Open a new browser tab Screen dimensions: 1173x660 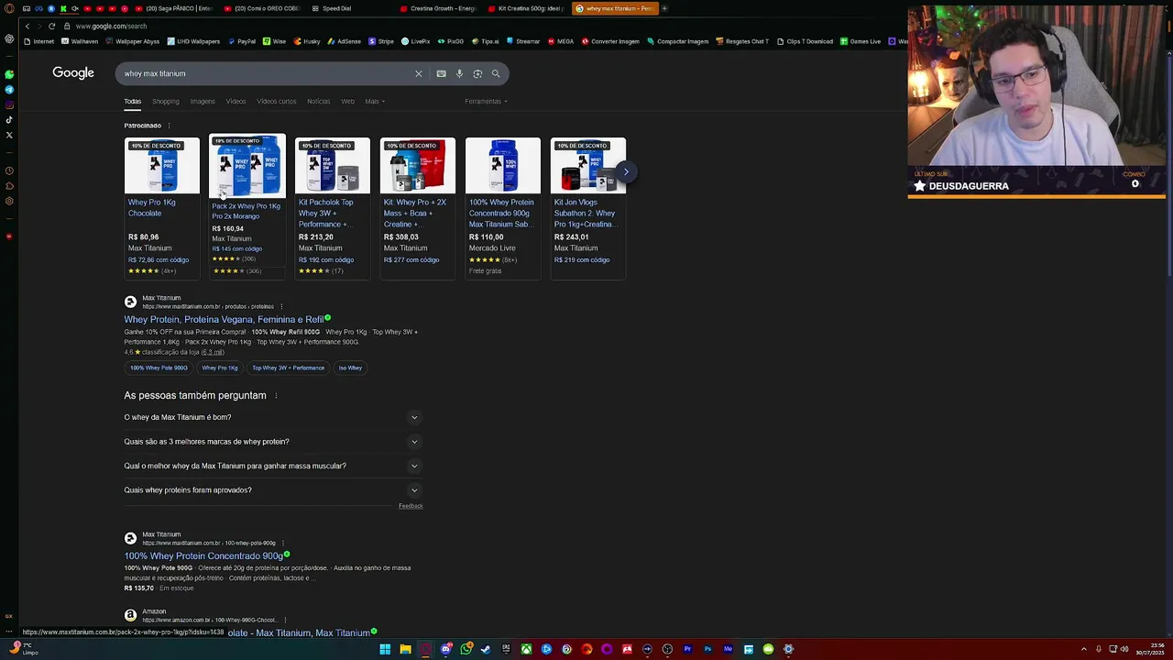click(664, 8)
